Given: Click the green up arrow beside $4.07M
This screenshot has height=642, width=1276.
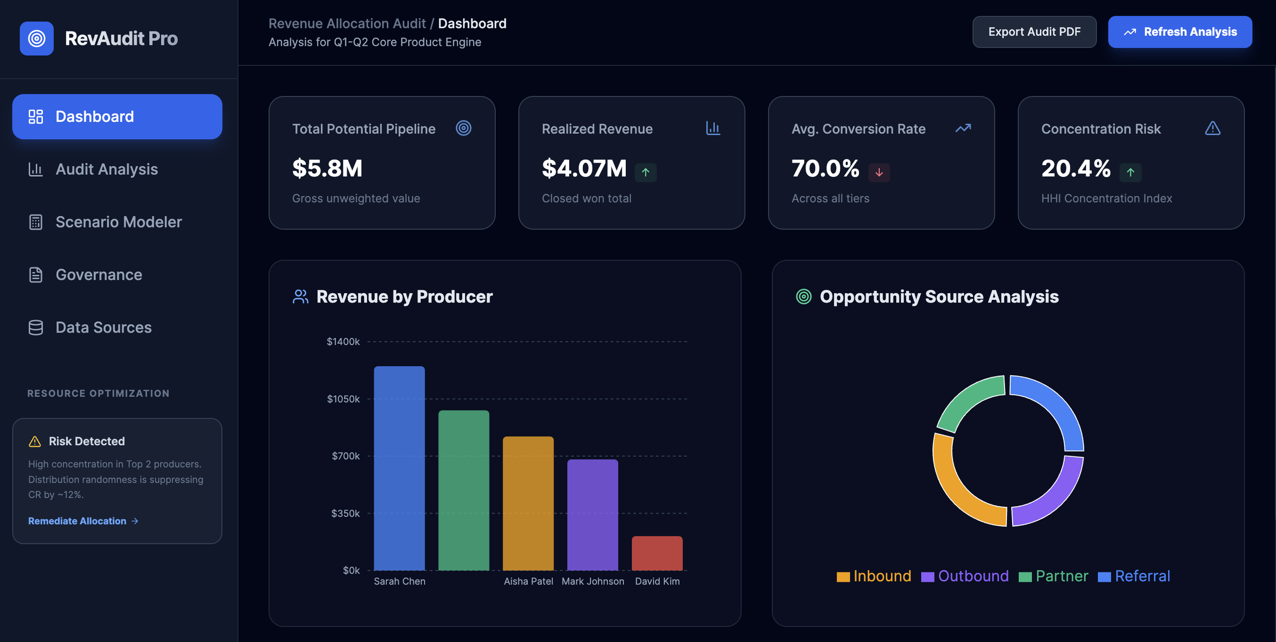Looking at the screenshot, I should point(645,172).
